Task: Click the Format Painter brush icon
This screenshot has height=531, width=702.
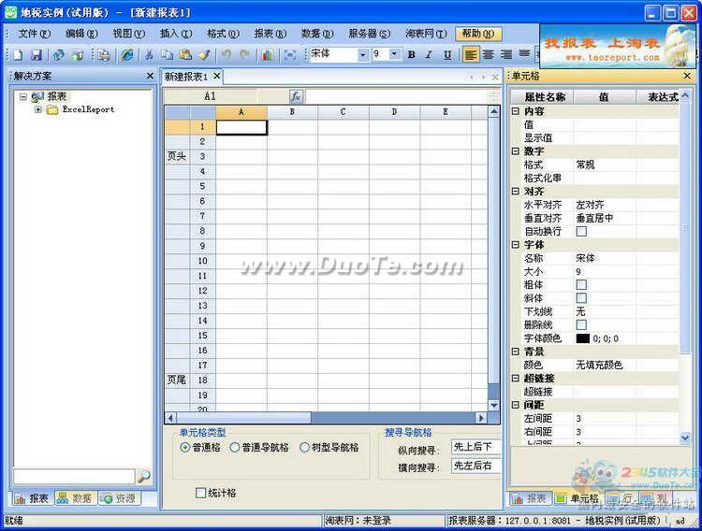Action: 203,55
